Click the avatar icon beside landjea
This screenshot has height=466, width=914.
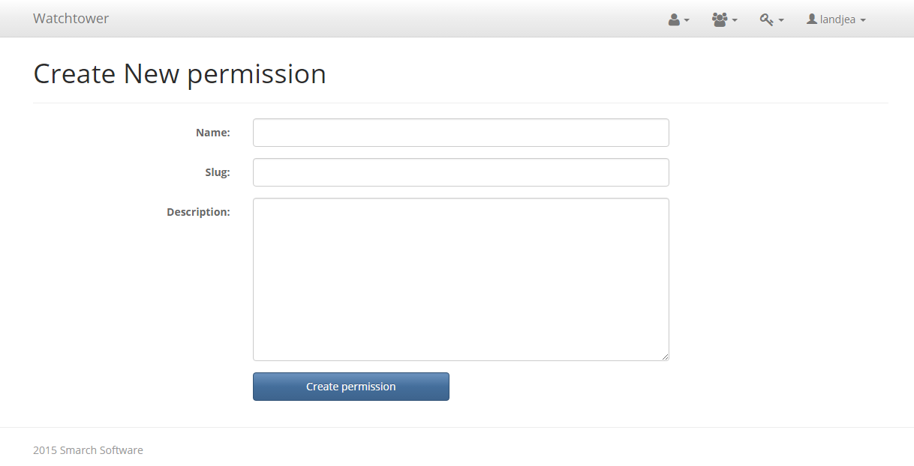pyautogui.click(x=811, y=19)
